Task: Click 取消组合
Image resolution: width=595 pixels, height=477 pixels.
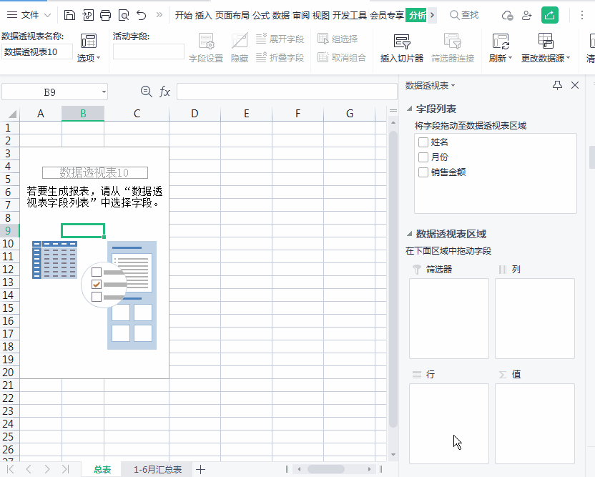Action: (x=342, y=57)
